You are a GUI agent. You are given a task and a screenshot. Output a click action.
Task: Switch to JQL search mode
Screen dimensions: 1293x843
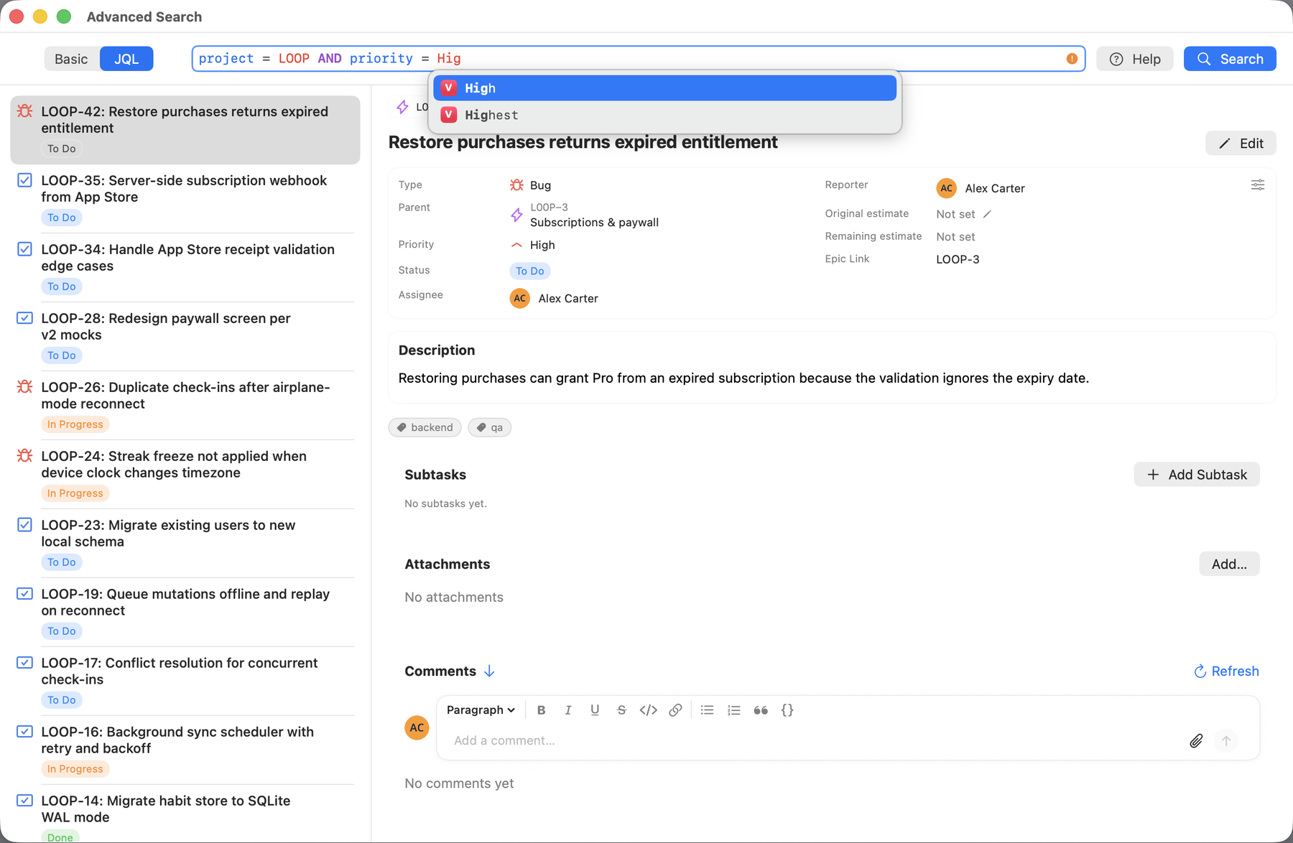tap(126, 59)
